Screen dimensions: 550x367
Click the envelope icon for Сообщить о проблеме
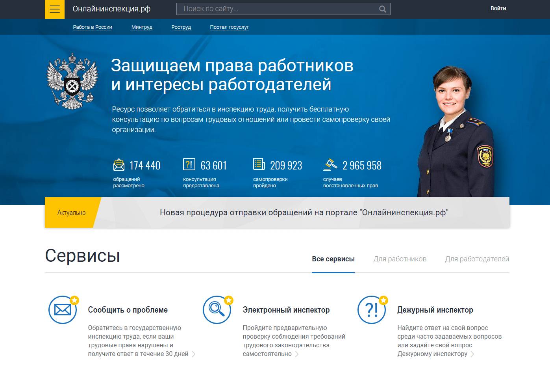(63, 310)
